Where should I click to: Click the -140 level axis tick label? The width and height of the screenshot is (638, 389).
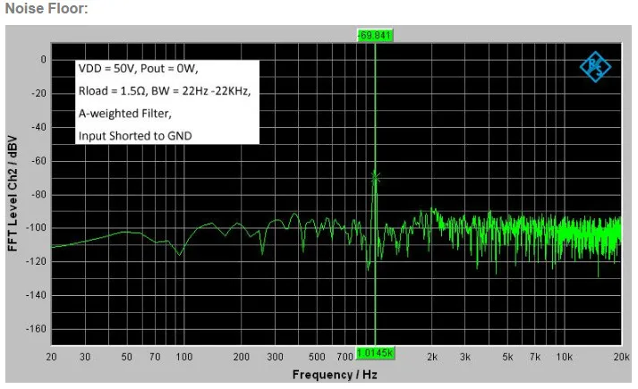[x=37, y=295]
